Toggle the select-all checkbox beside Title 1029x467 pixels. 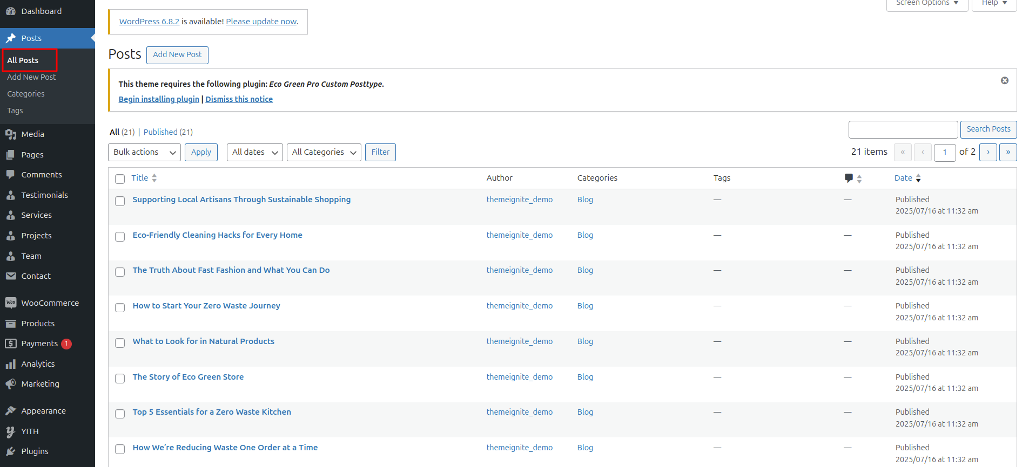pos(120,178)
